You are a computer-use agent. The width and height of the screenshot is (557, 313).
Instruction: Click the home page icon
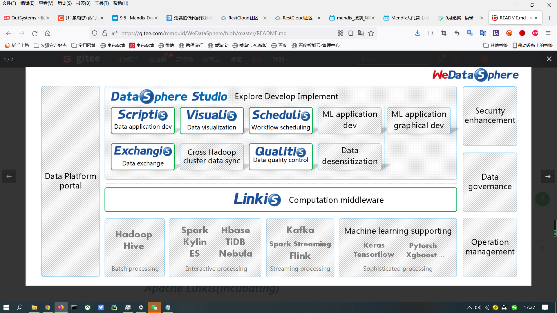(48, 33)
